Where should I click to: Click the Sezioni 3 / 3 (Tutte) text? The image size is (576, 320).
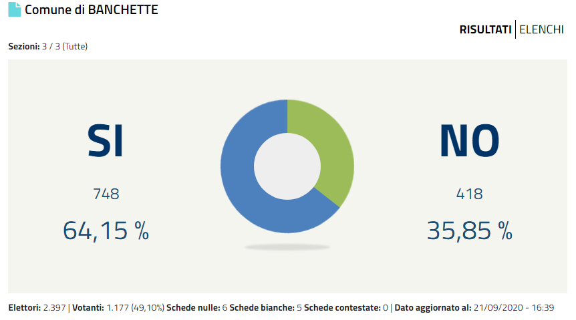pos(48,47)
